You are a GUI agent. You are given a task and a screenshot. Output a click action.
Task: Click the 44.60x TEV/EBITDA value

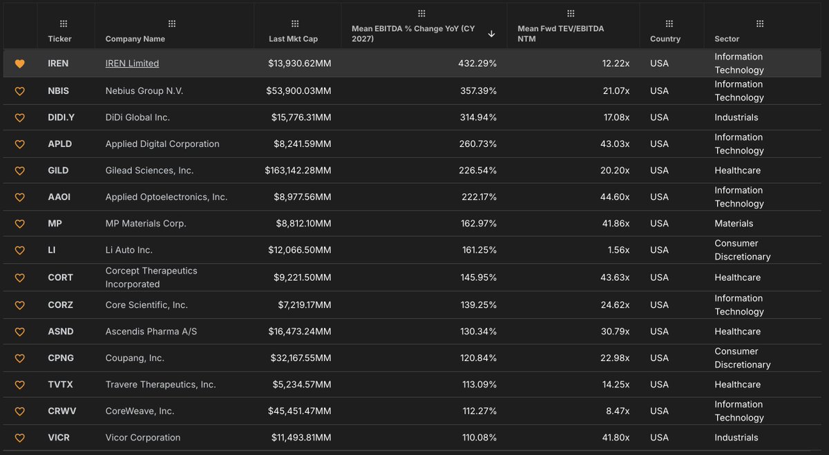pyautogui.click(x=613, y=197)
